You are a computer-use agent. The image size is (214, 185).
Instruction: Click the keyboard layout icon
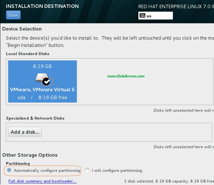click(142, 16)
